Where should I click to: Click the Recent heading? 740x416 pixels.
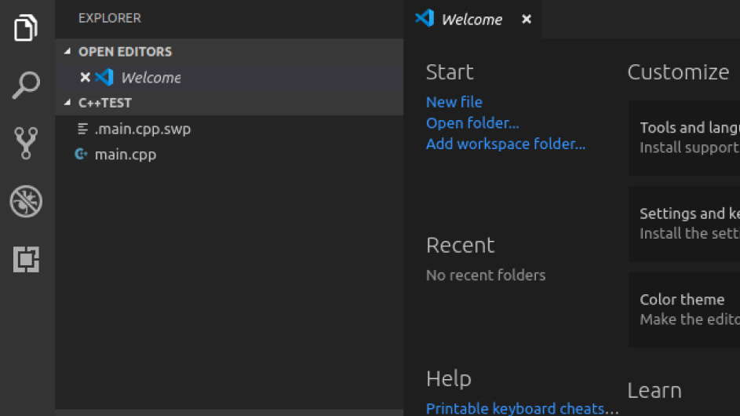click(x=460, y=245)
